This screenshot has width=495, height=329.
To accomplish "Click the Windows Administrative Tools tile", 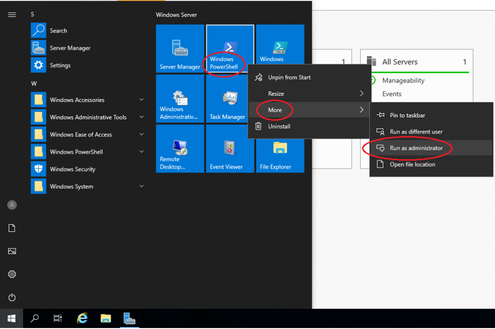I will 180,99.
